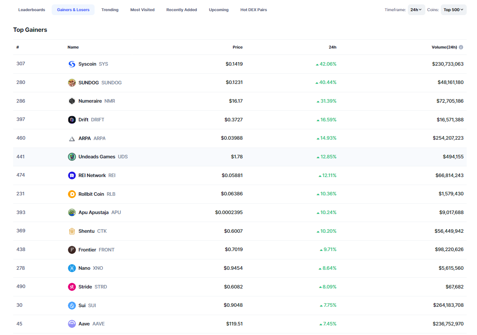The width and height of the screenshot is (477, 335).
Task: Switch to the Leaderboards tab
Action: coord(32,10)
